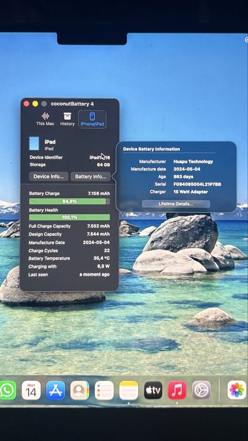This screenshot has height=441, width=248.
Task: Click the manufacturer Huapu Technology text
Action: [x=193, y=162]
